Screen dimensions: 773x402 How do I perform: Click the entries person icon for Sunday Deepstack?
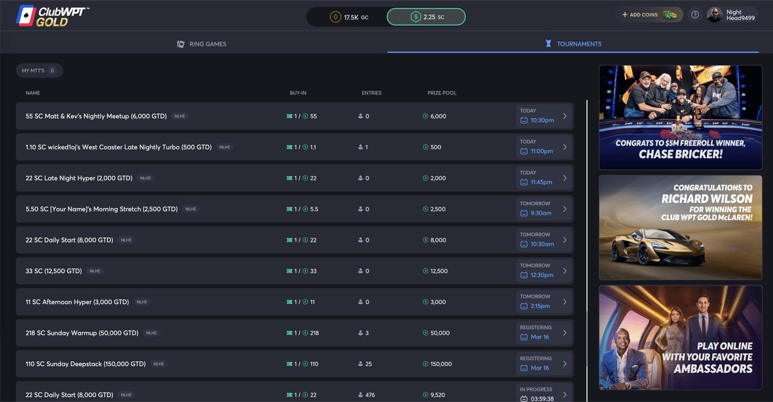361,364
